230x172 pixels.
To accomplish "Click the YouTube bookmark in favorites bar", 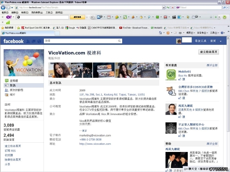I will (x=134, y=28).
